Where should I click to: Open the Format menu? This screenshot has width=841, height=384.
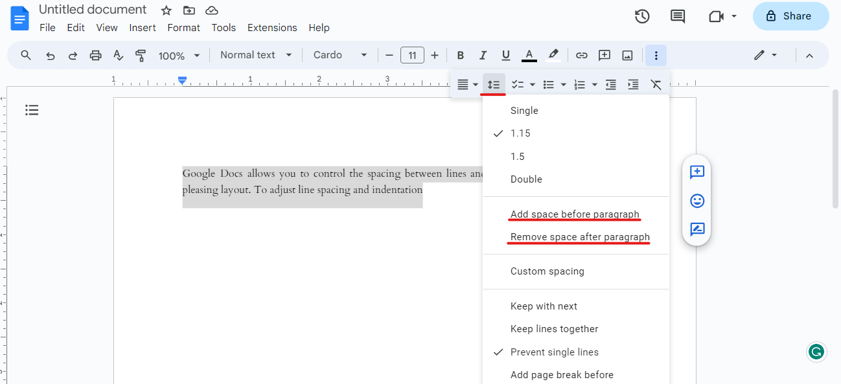(183, 28)
